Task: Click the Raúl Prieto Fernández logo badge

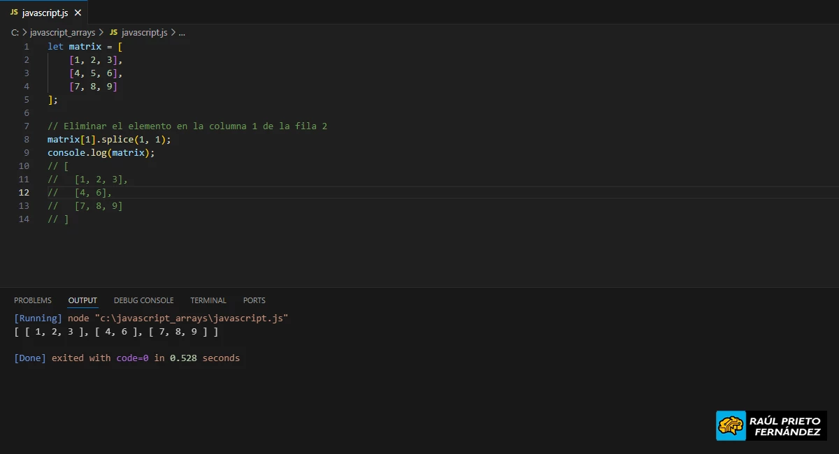Action: click(x=770, y=425)
